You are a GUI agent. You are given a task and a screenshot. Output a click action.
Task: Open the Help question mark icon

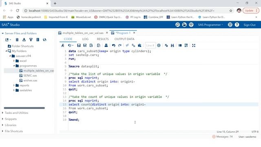[x=237, y=24]
